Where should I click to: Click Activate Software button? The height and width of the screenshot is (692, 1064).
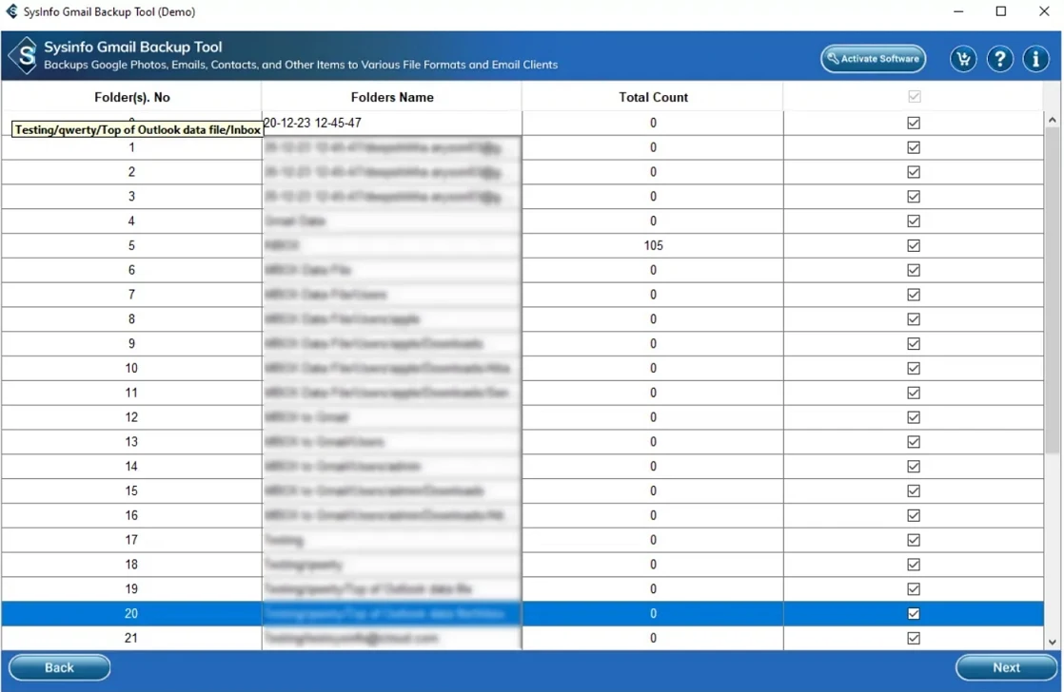click(x=873, y=59)
